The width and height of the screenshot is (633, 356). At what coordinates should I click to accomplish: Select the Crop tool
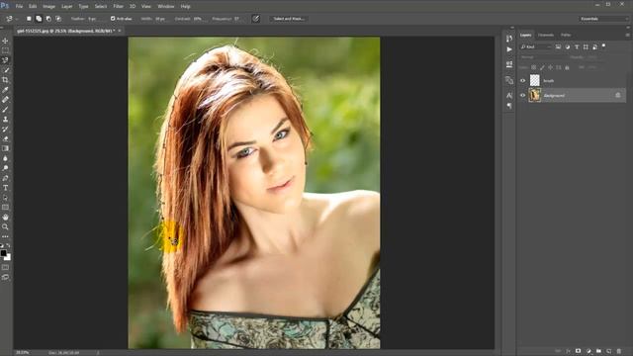[5, 80]
